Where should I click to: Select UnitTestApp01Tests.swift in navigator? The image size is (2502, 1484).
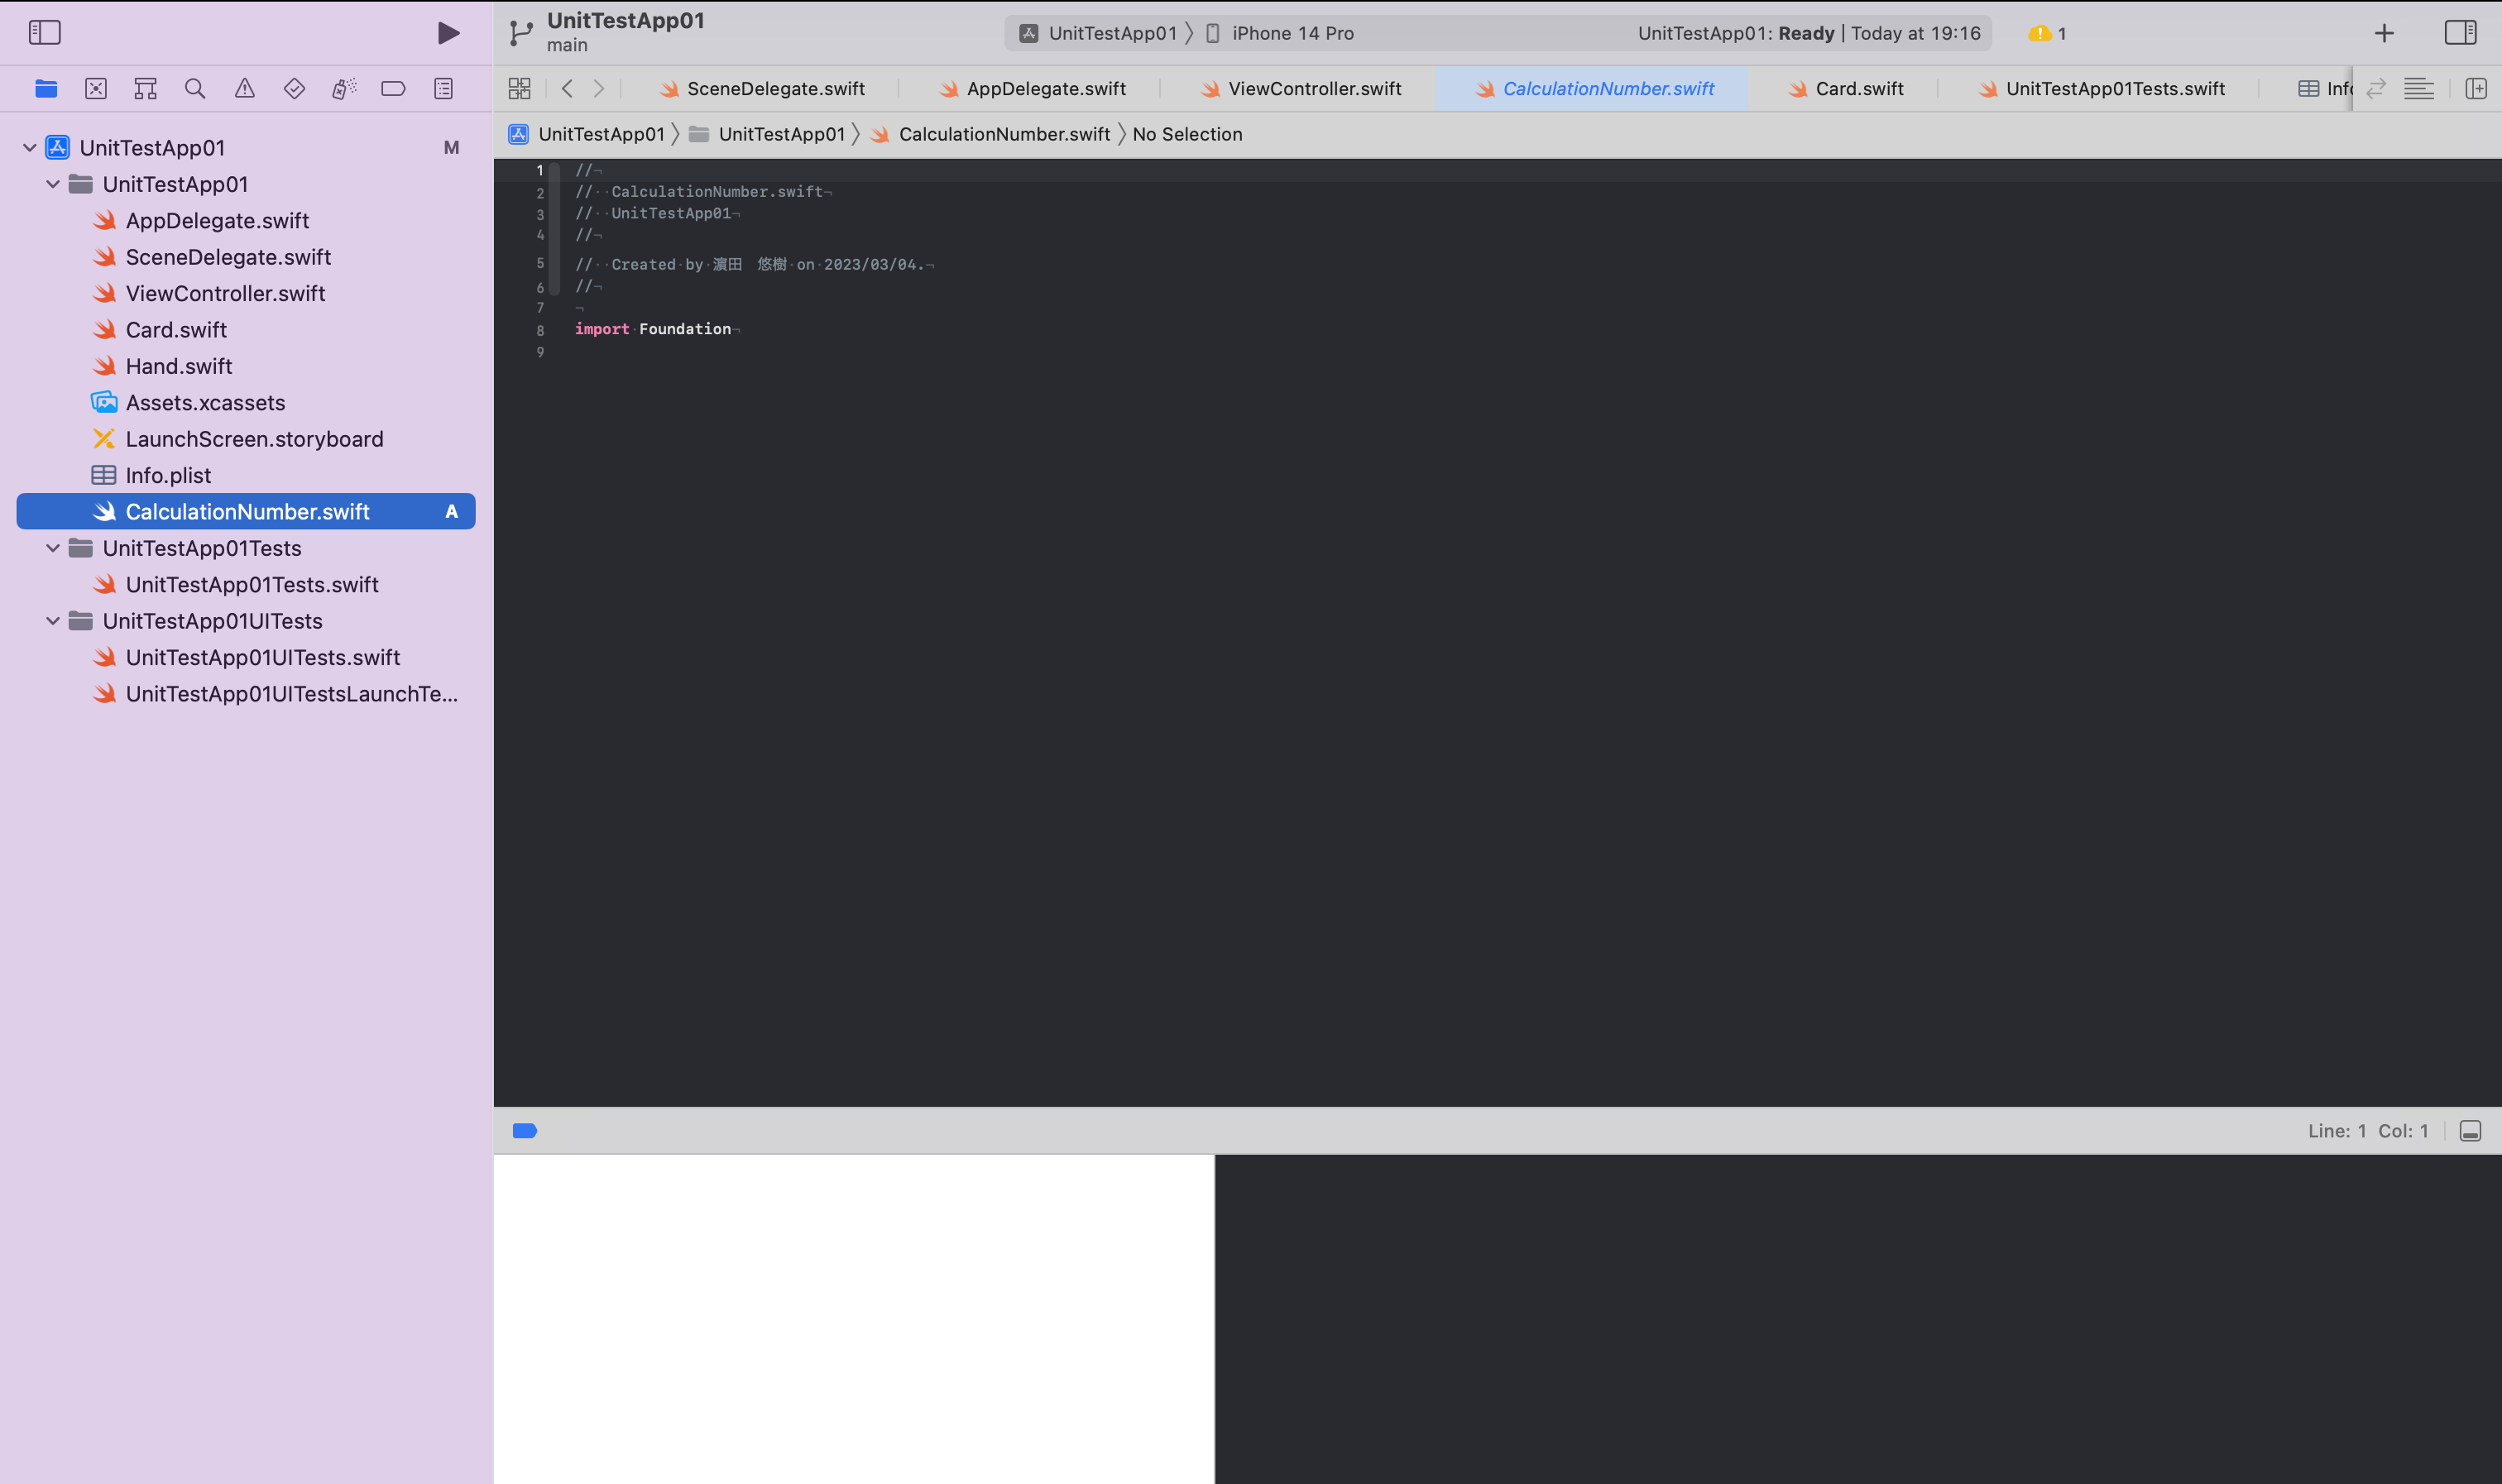click(246, 585)
